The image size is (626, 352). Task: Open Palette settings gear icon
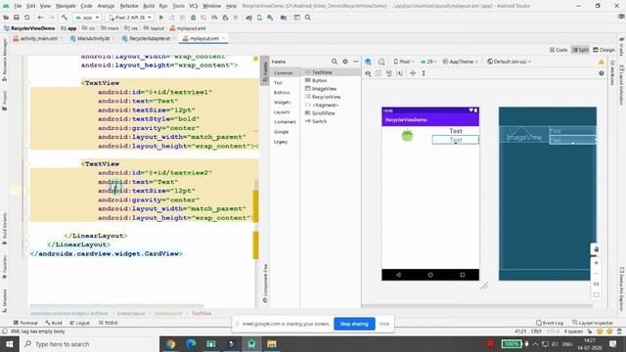[345, 62]
